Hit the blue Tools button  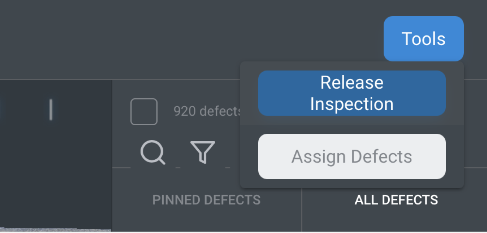point(423,38)
